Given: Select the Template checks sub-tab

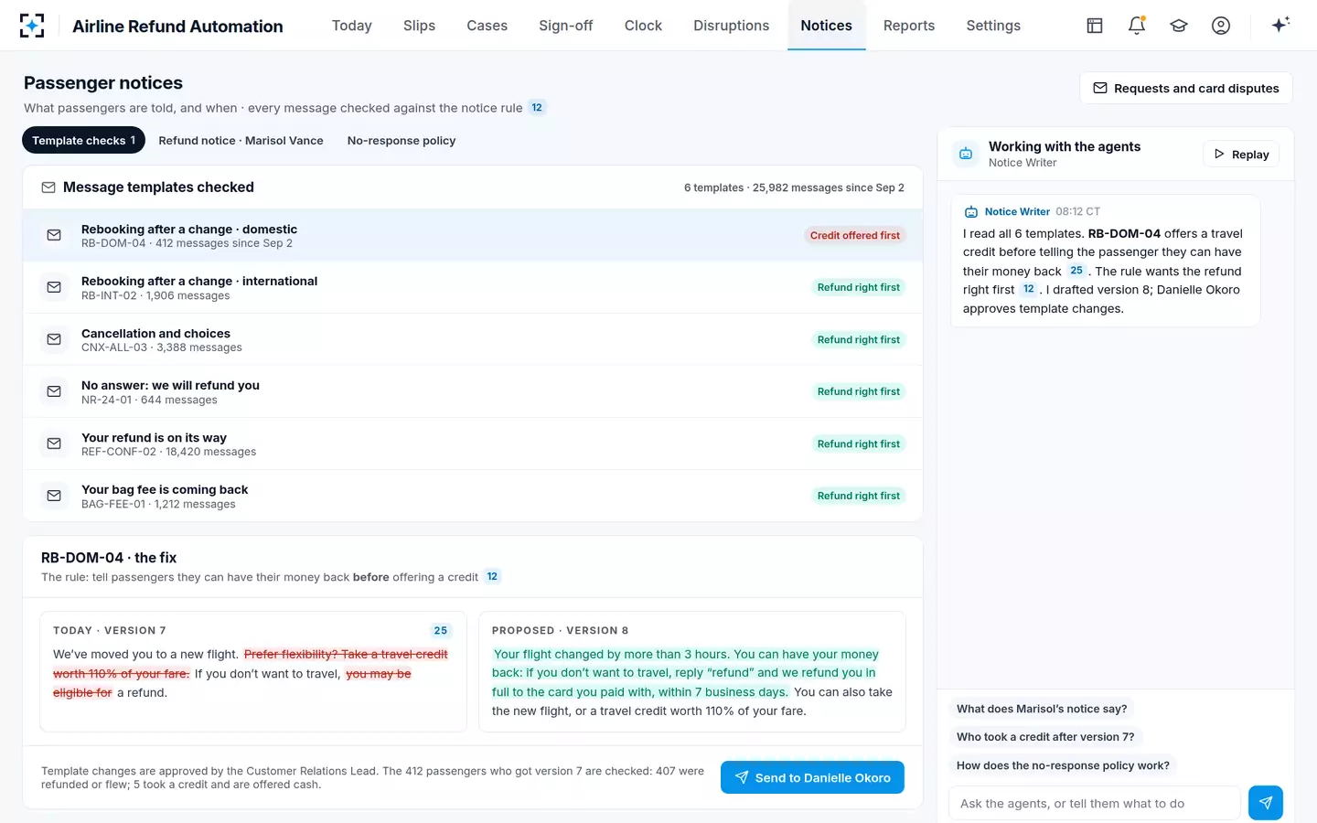Looking at the screenshot, I should point(83,141).
